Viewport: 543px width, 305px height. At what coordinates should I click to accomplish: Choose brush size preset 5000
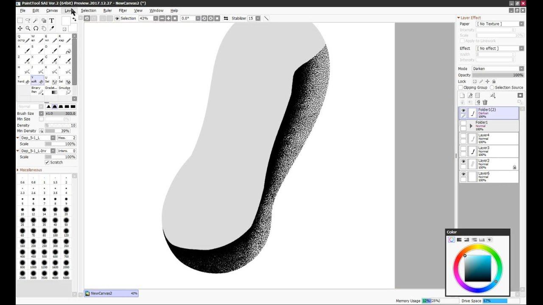[x=66, y=275]
